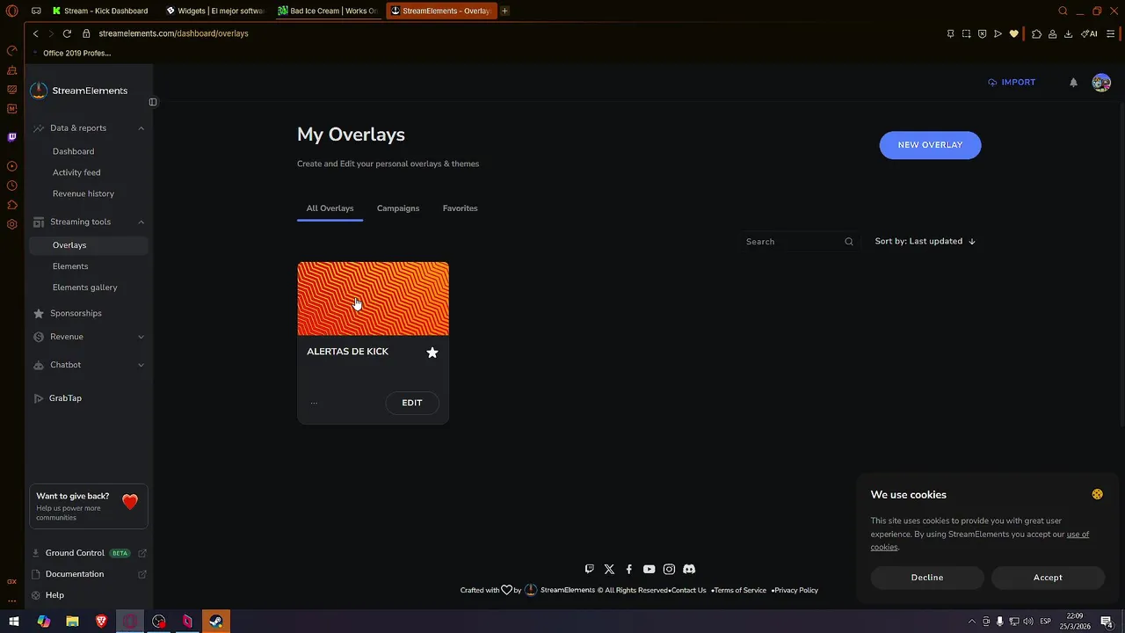Open the Twitch social icon in footer
1125x633 pixels.
pos(590,569)
